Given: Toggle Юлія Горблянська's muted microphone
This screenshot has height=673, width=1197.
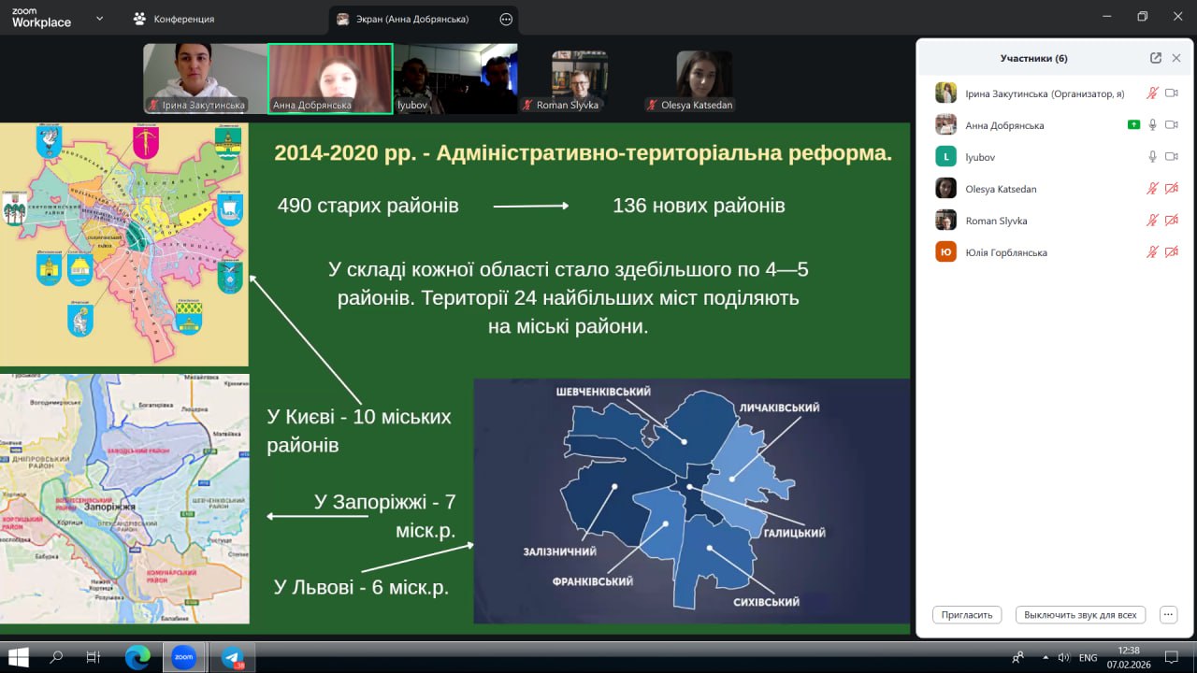Looking at the screenshot, I should pos(1153,252).
